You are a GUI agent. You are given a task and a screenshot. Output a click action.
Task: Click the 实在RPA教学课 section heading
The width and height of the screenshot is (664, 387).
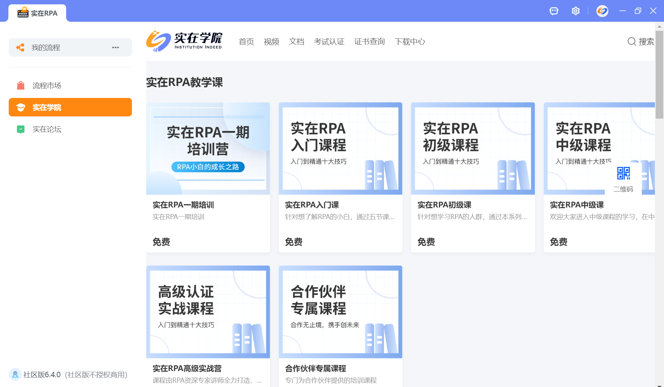pos(185,82)
